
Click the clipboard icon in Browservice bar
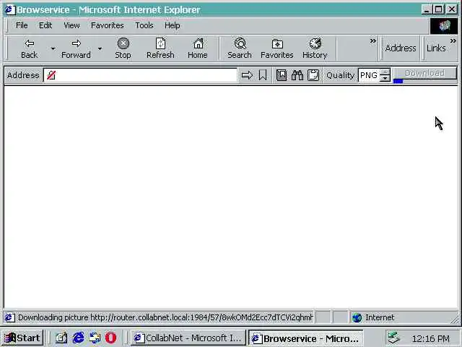click(313, 75)
